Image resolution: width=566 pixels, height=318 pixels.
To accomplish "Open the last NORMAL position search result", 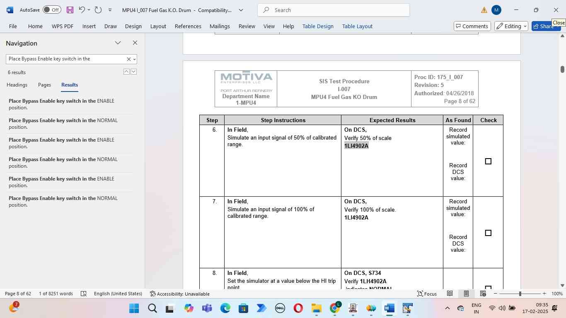I will (68, 202).
